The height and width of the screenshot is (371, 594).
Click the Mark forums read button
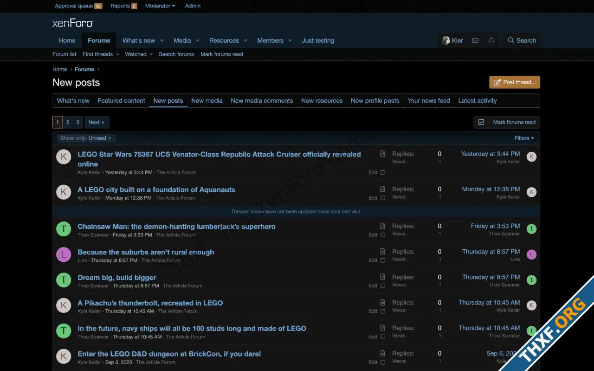(514, 122)
